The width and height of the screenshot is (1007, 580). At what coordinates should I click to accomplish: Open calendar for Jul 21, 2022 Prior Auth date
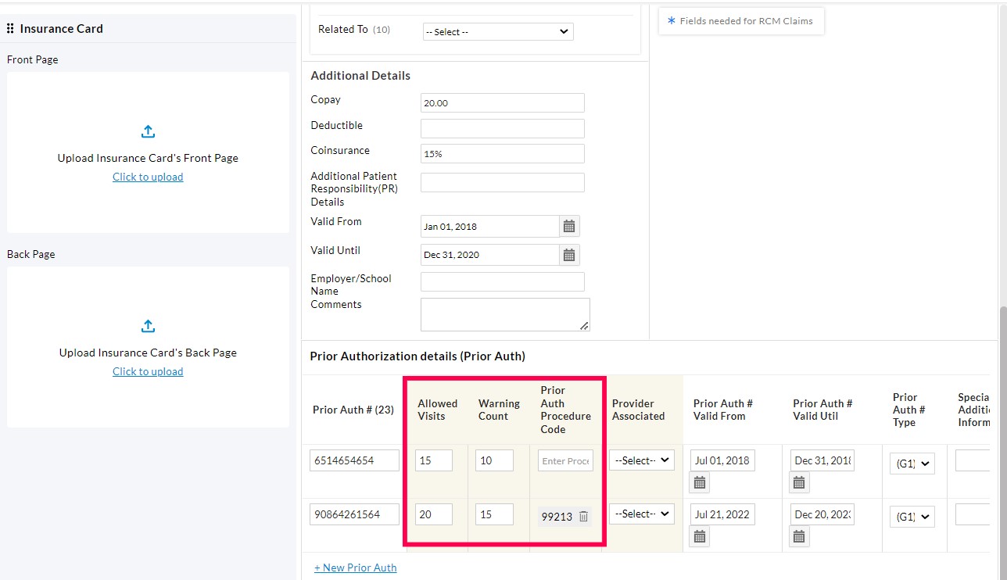698,536
